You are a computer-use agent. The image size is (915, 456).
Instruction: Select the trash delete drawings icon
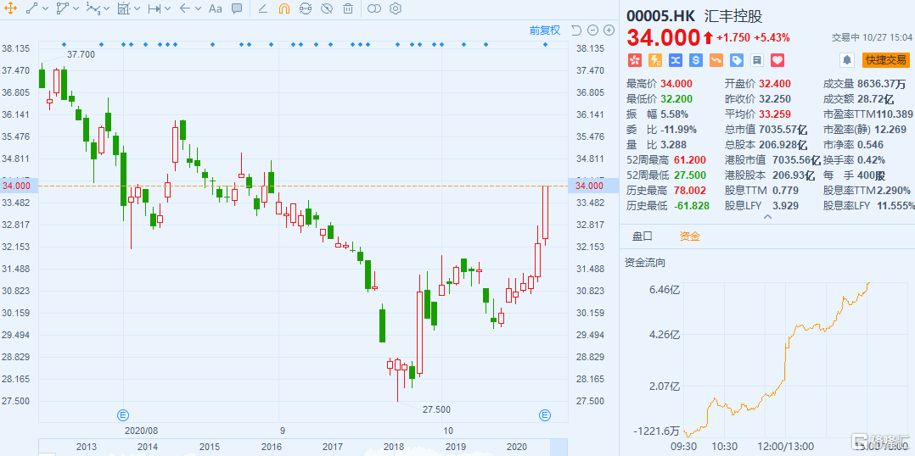[x=348, y=8]
